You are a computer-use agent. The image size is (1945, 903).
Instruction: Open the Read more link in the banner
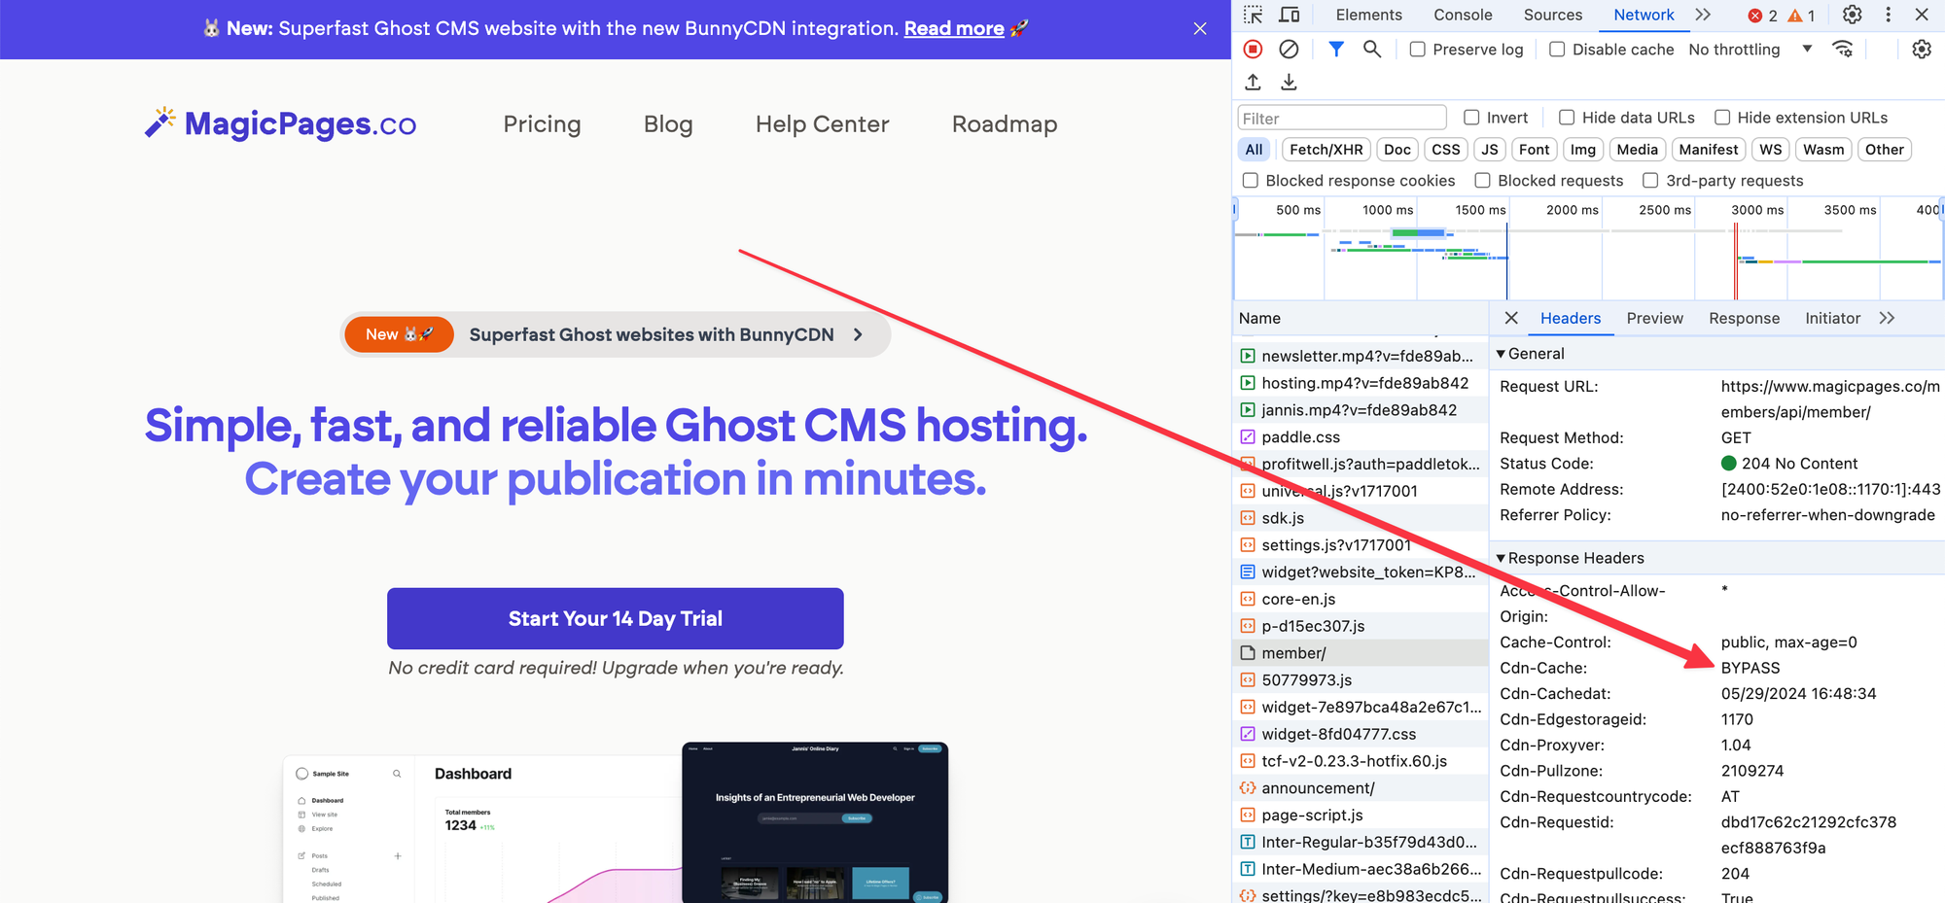(x=954, y=28)
